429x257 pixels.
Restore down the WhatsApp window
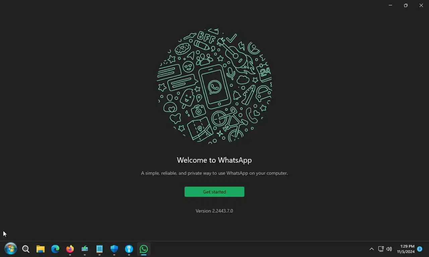pos(406,5)
